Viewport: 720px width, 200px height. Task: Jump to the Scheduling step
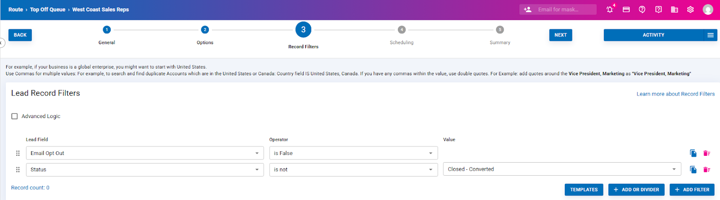tap(401, 30)
